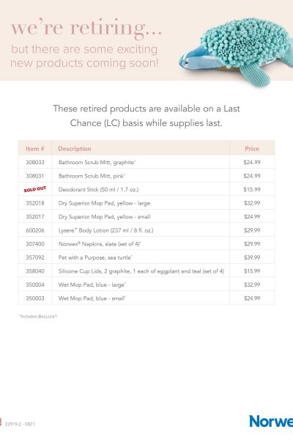Click Lysere Body Lotion description
Viewport: 293px width, 440px height.
pyautogui.click(x=105, y=230)
